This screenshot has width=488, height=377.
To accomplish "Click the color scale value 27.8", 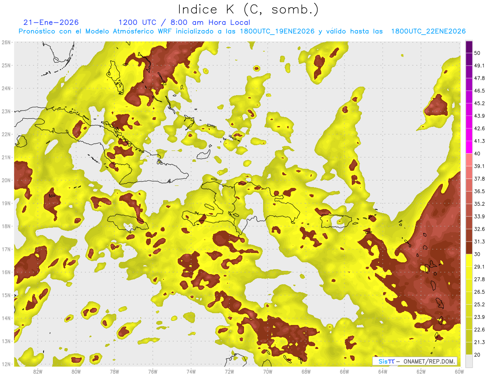I will click(479, 279).
